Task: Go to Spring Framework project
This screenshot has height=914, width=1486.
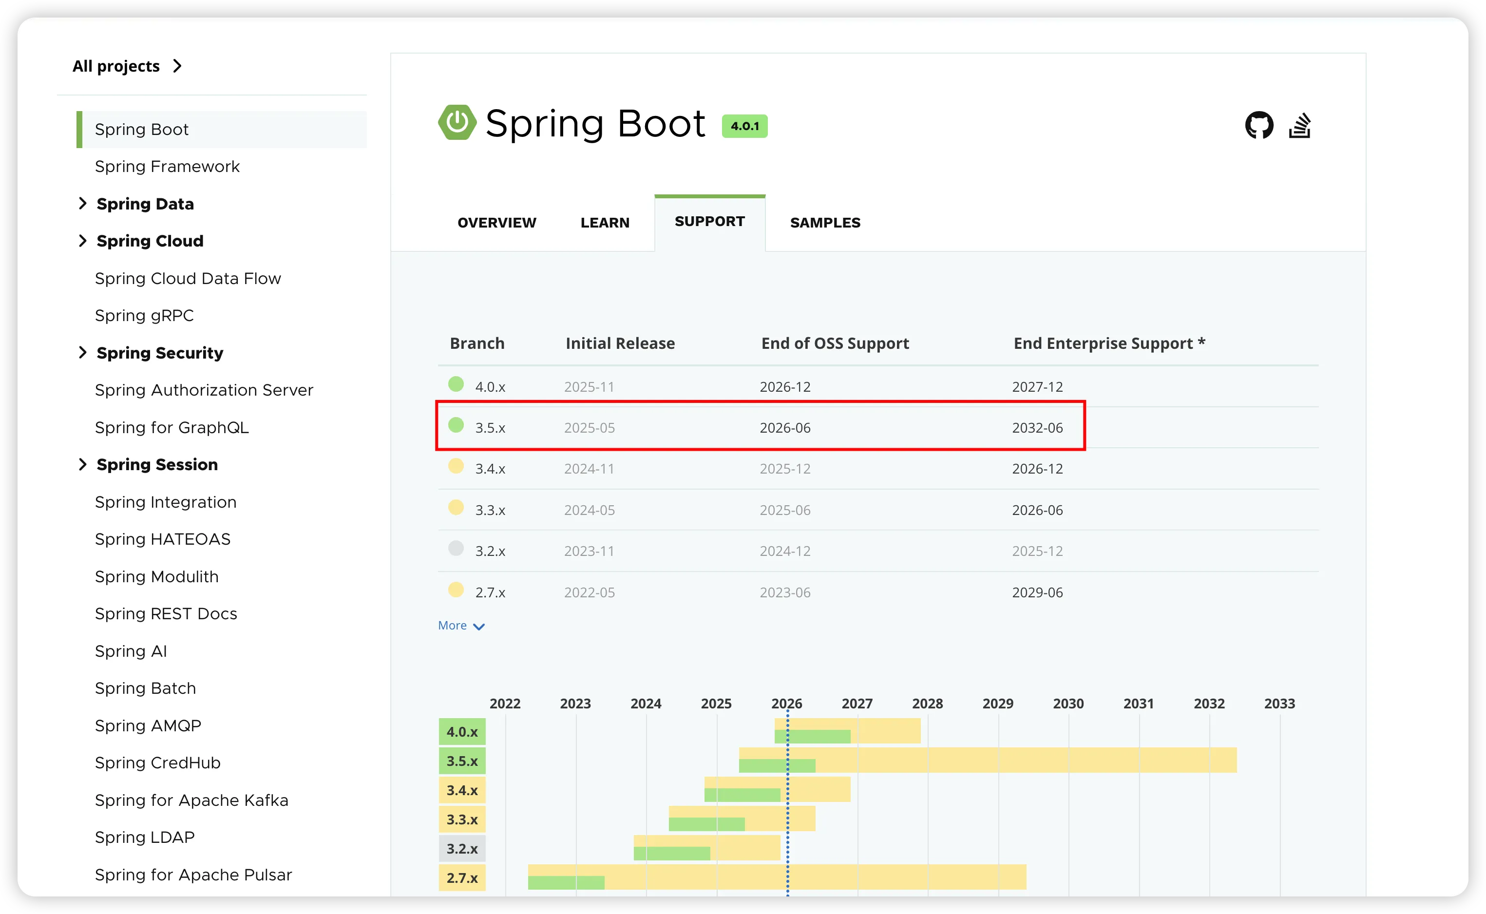Action: [167, 166]
